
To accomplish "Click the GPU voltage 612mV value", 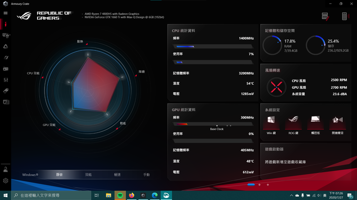I will (248, 172).
